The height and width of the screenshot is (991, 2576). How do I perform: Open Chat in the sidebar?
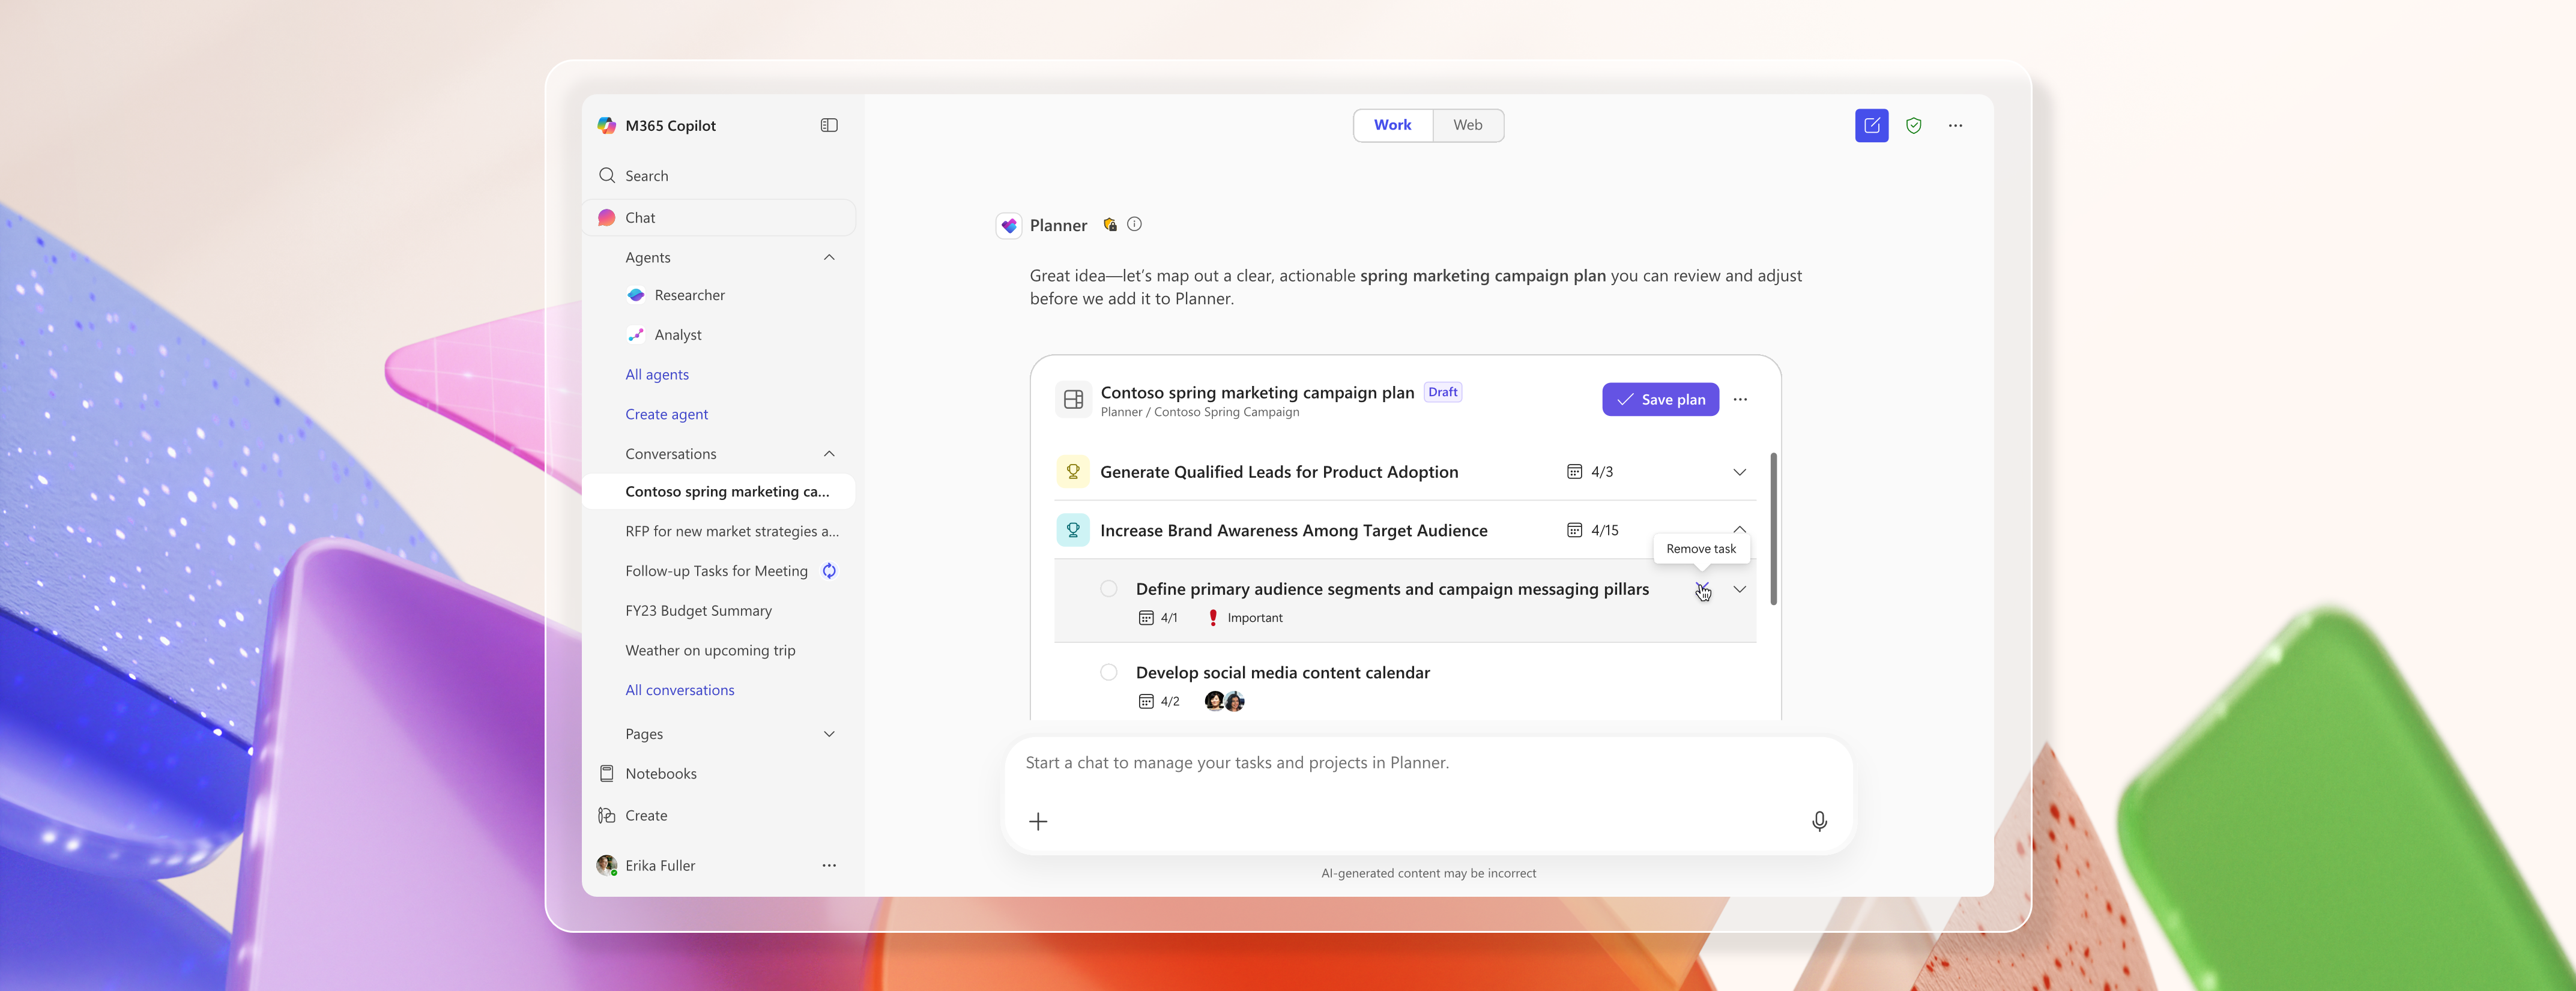719,218
